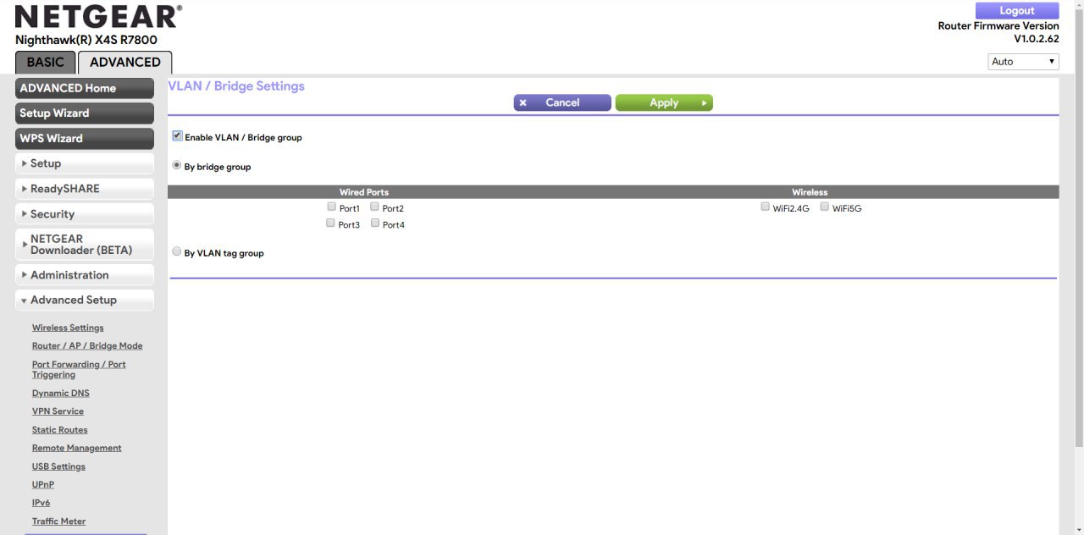
Task: Select the By bridge group radio button
Action: (177, 166)
